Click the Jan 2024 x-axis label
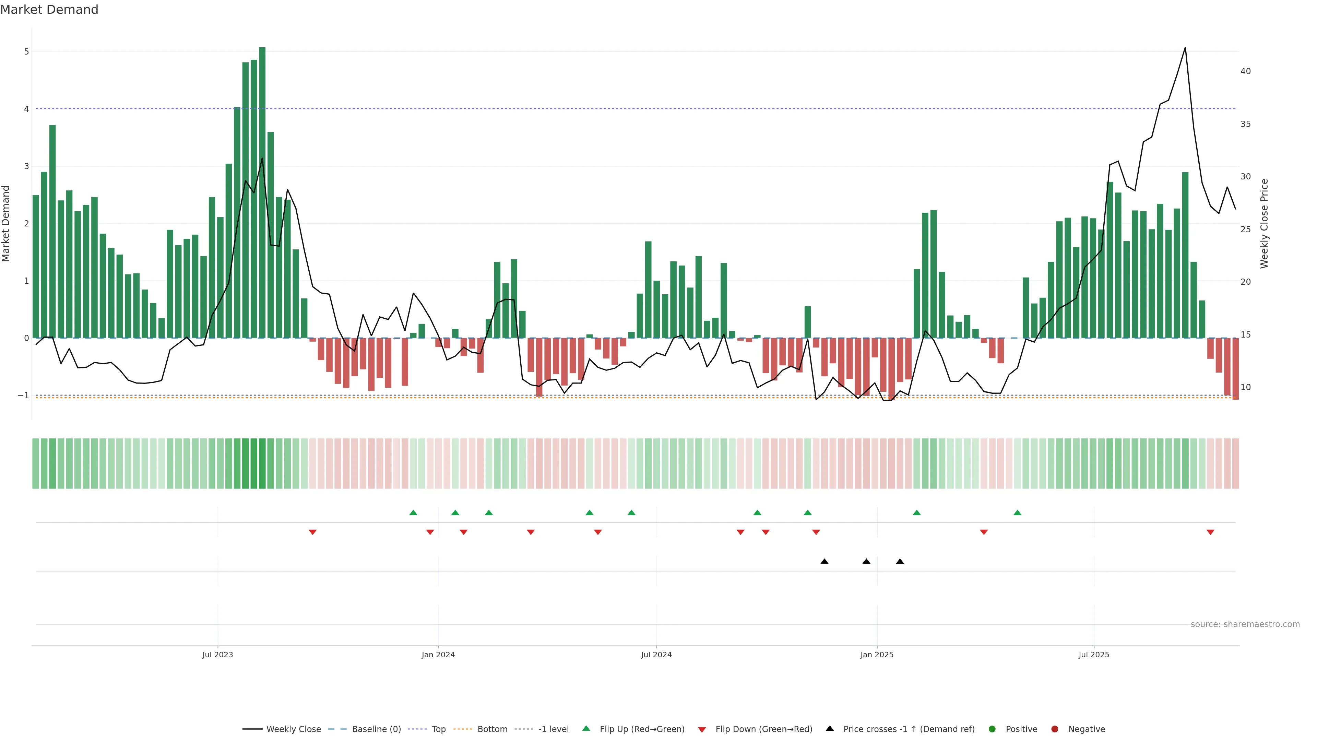The height and width of the screenshot is (741, 1317). [438, 655]
